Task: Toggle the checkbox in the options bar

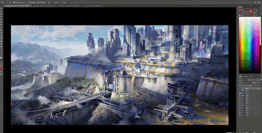Action: tap(14, 3)
